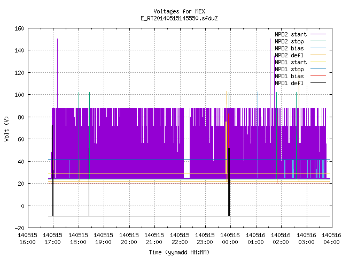Select the y-axis tick value 40
342x257 pixels.
[x=21, y=162]
